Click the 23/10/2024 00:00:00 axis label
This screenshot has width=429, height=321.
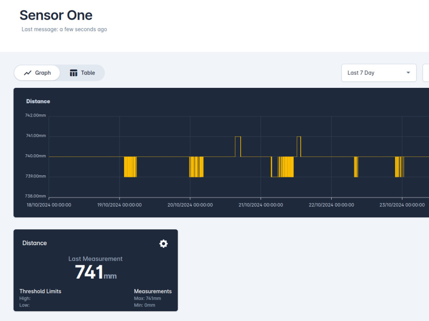point(402,205)
